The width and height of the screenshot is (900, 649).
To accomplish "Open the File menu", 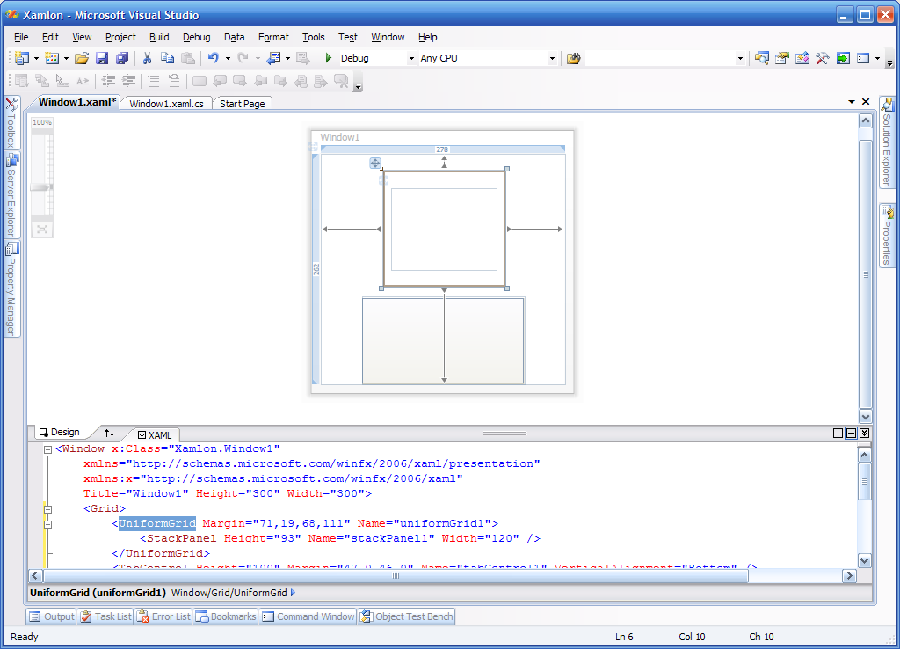I will pos(21,37).
